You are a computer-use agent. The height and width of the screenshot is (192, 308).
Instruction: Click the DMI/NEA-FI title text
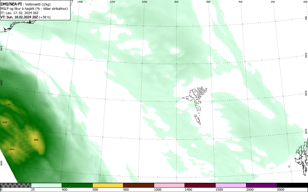(11, 4)
